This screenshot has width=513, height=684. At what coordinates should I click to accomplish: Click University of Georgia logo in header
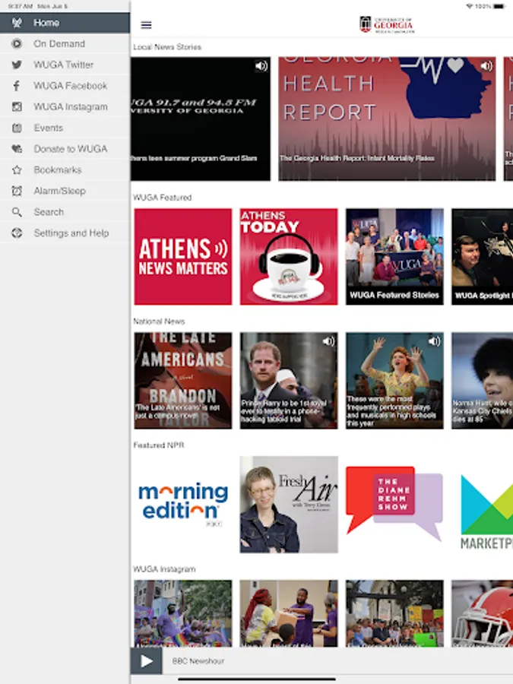click(387, 25)
